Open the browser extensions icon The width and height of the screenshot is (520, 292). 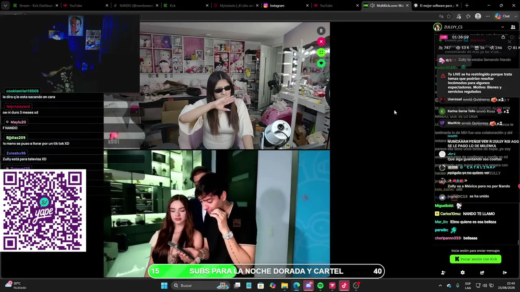coord(459,16)
